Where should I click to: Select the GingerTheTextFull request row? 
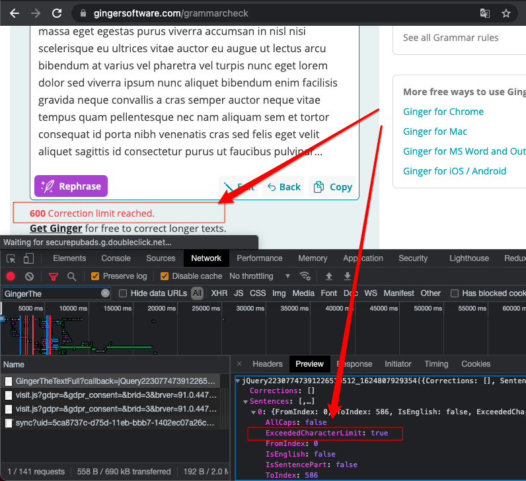111,381
